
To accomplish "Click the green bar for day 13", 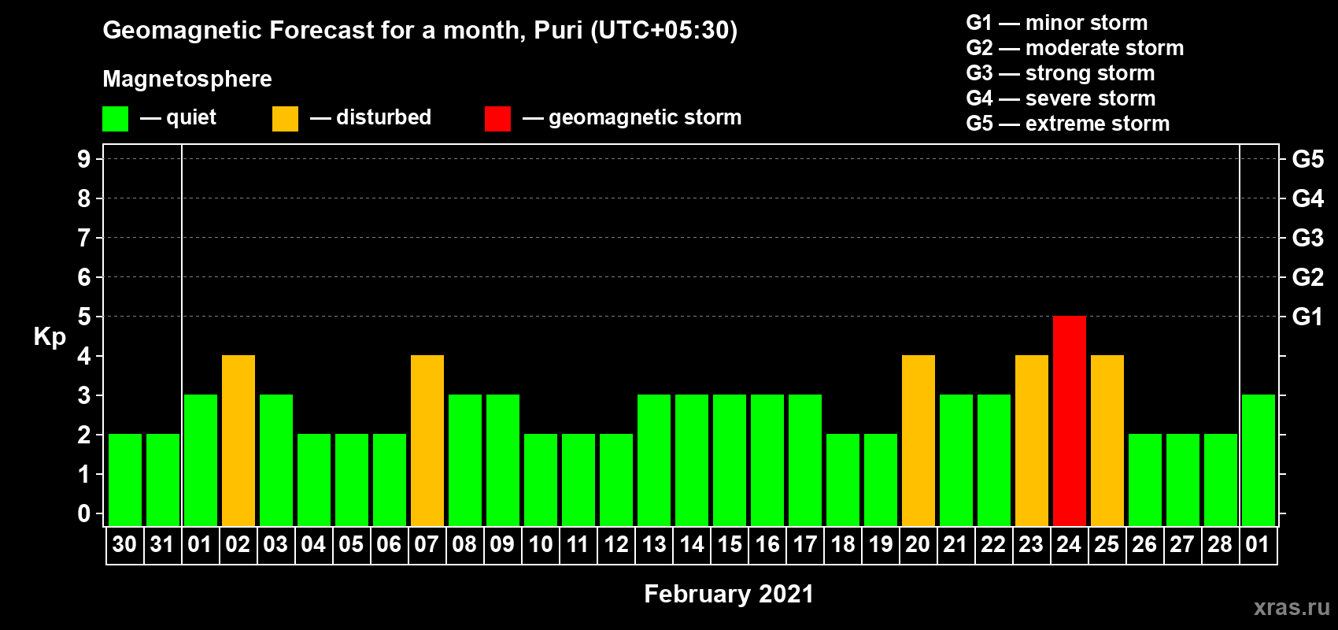I will (x=654, y=461).
